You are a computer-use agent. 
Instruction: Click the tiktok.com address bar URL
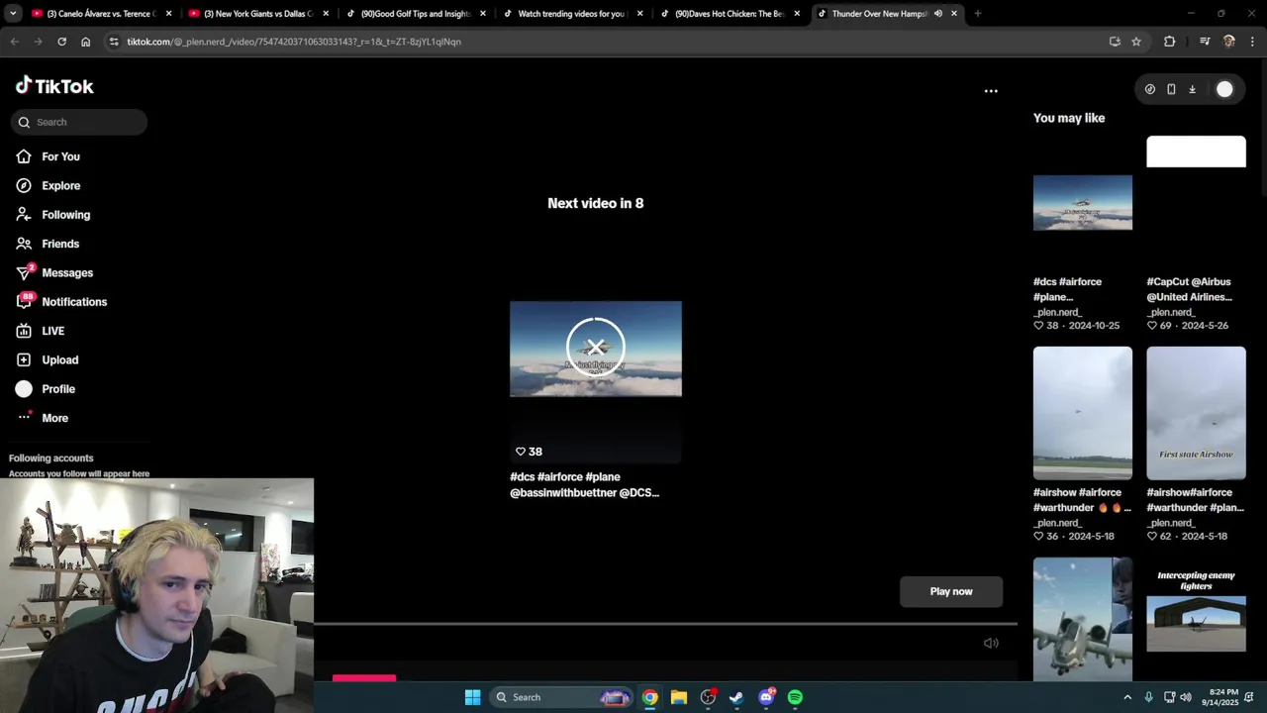click(x=294, y=42)
